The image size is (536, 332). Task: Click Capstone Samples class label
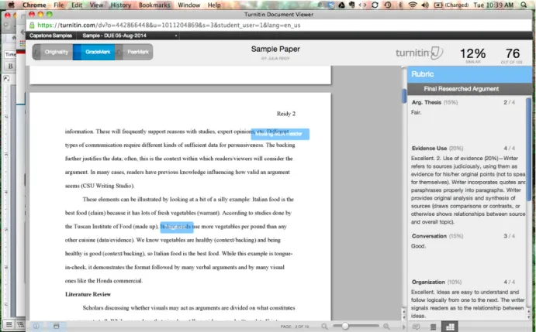[50, 36]
